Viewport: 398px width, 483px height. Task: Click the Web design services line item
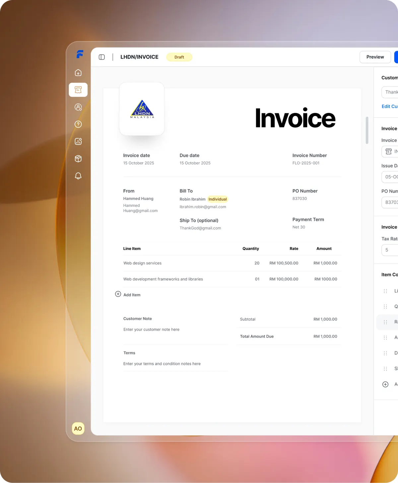pos(143,263)
